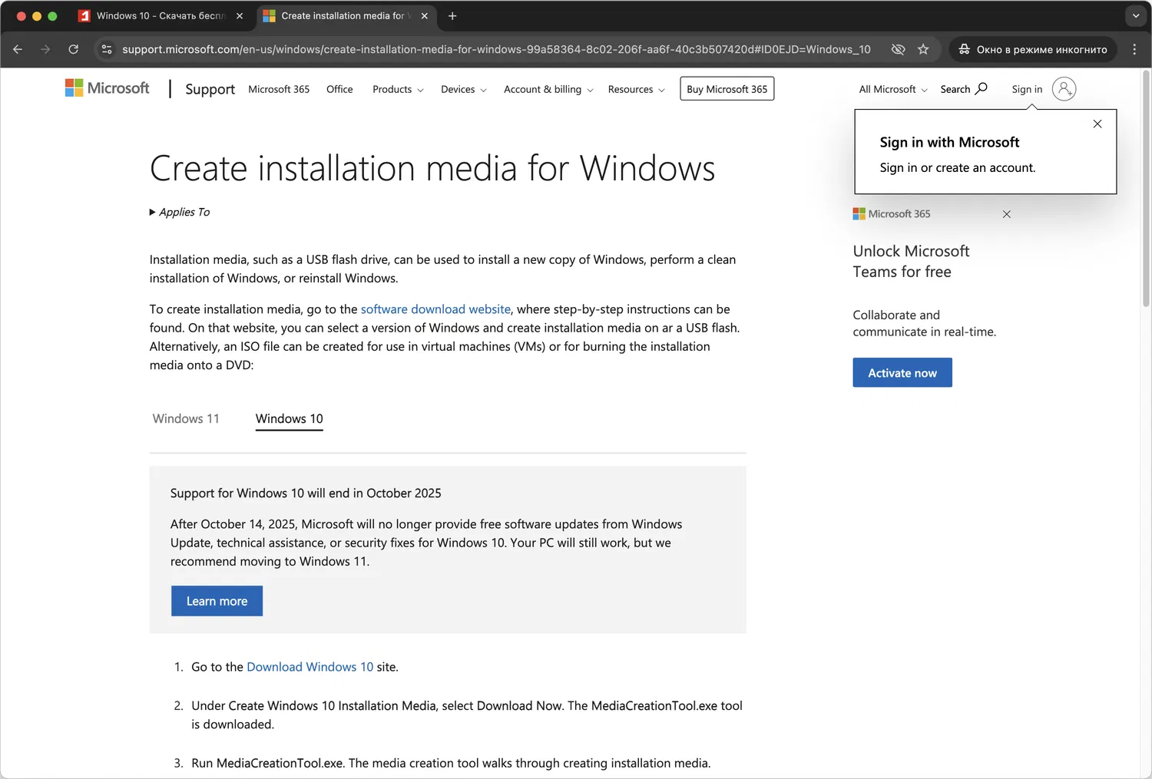Click the Sign in user avatar icon
The height and width of the screenshot is (779, 1152).
point(1064,89)
